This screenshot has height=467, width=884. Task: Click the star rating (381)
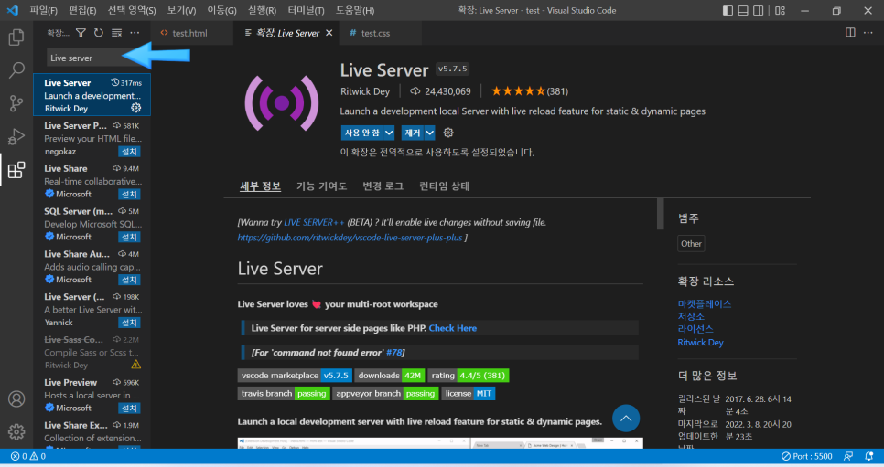(x=530, y=91)
